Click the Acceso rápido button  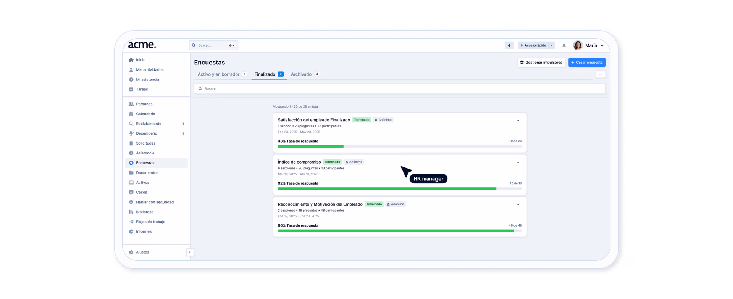coord(533,45)
